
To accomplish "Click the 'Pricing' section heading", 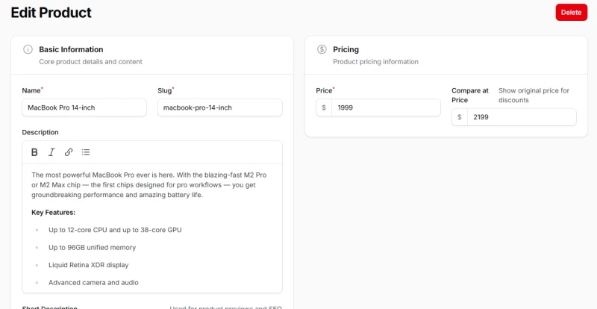I will [346, 49].
